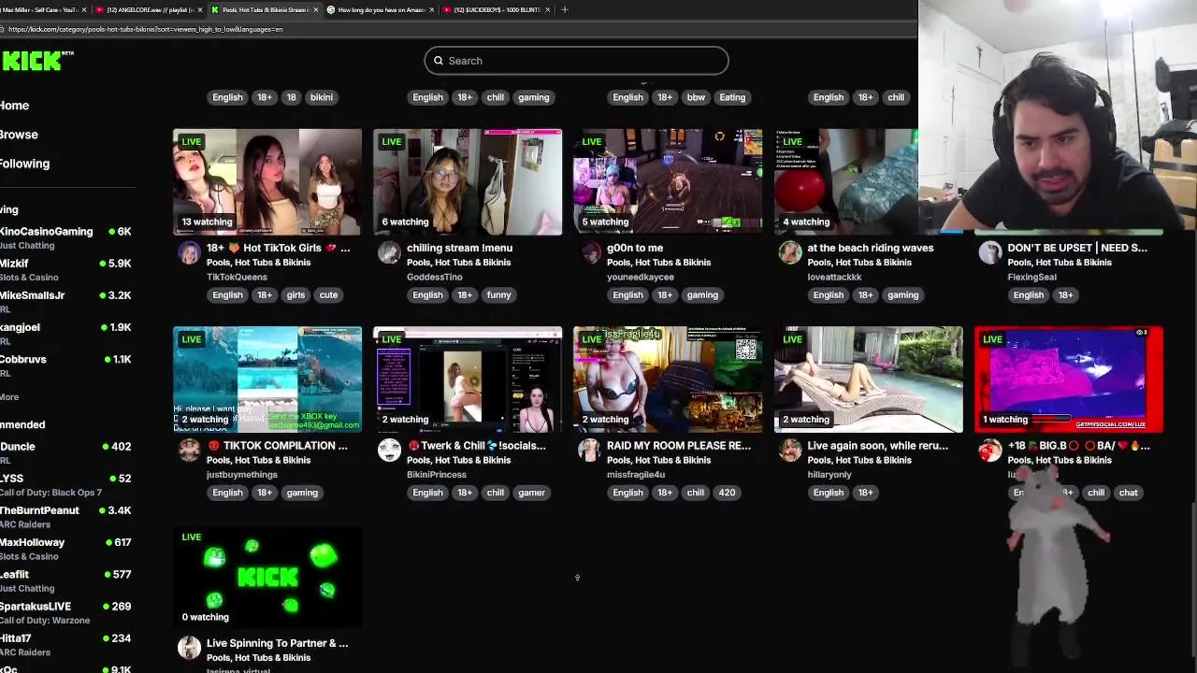Open +18 BIG.B stream thumbnail
The image size is (1197, 673).
tap(1068, 379)
